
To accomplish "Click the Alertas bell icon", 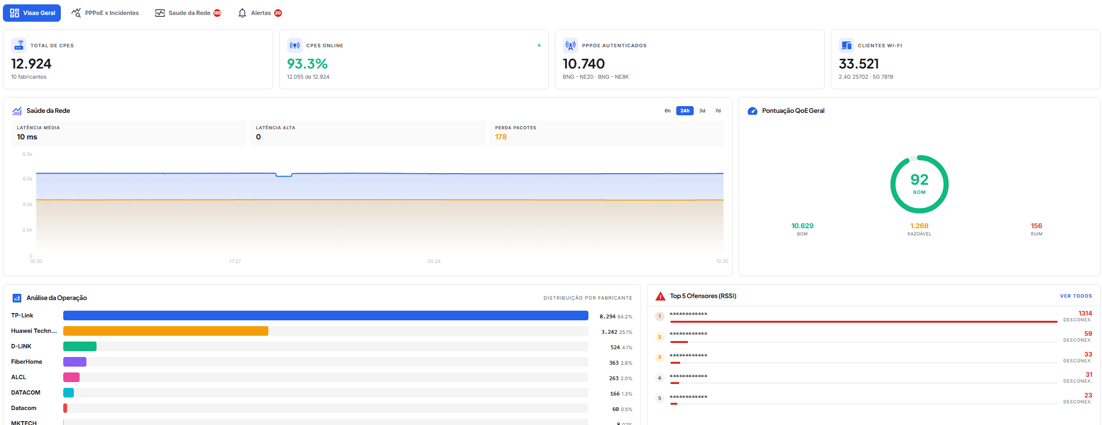I will click(242, 13).
